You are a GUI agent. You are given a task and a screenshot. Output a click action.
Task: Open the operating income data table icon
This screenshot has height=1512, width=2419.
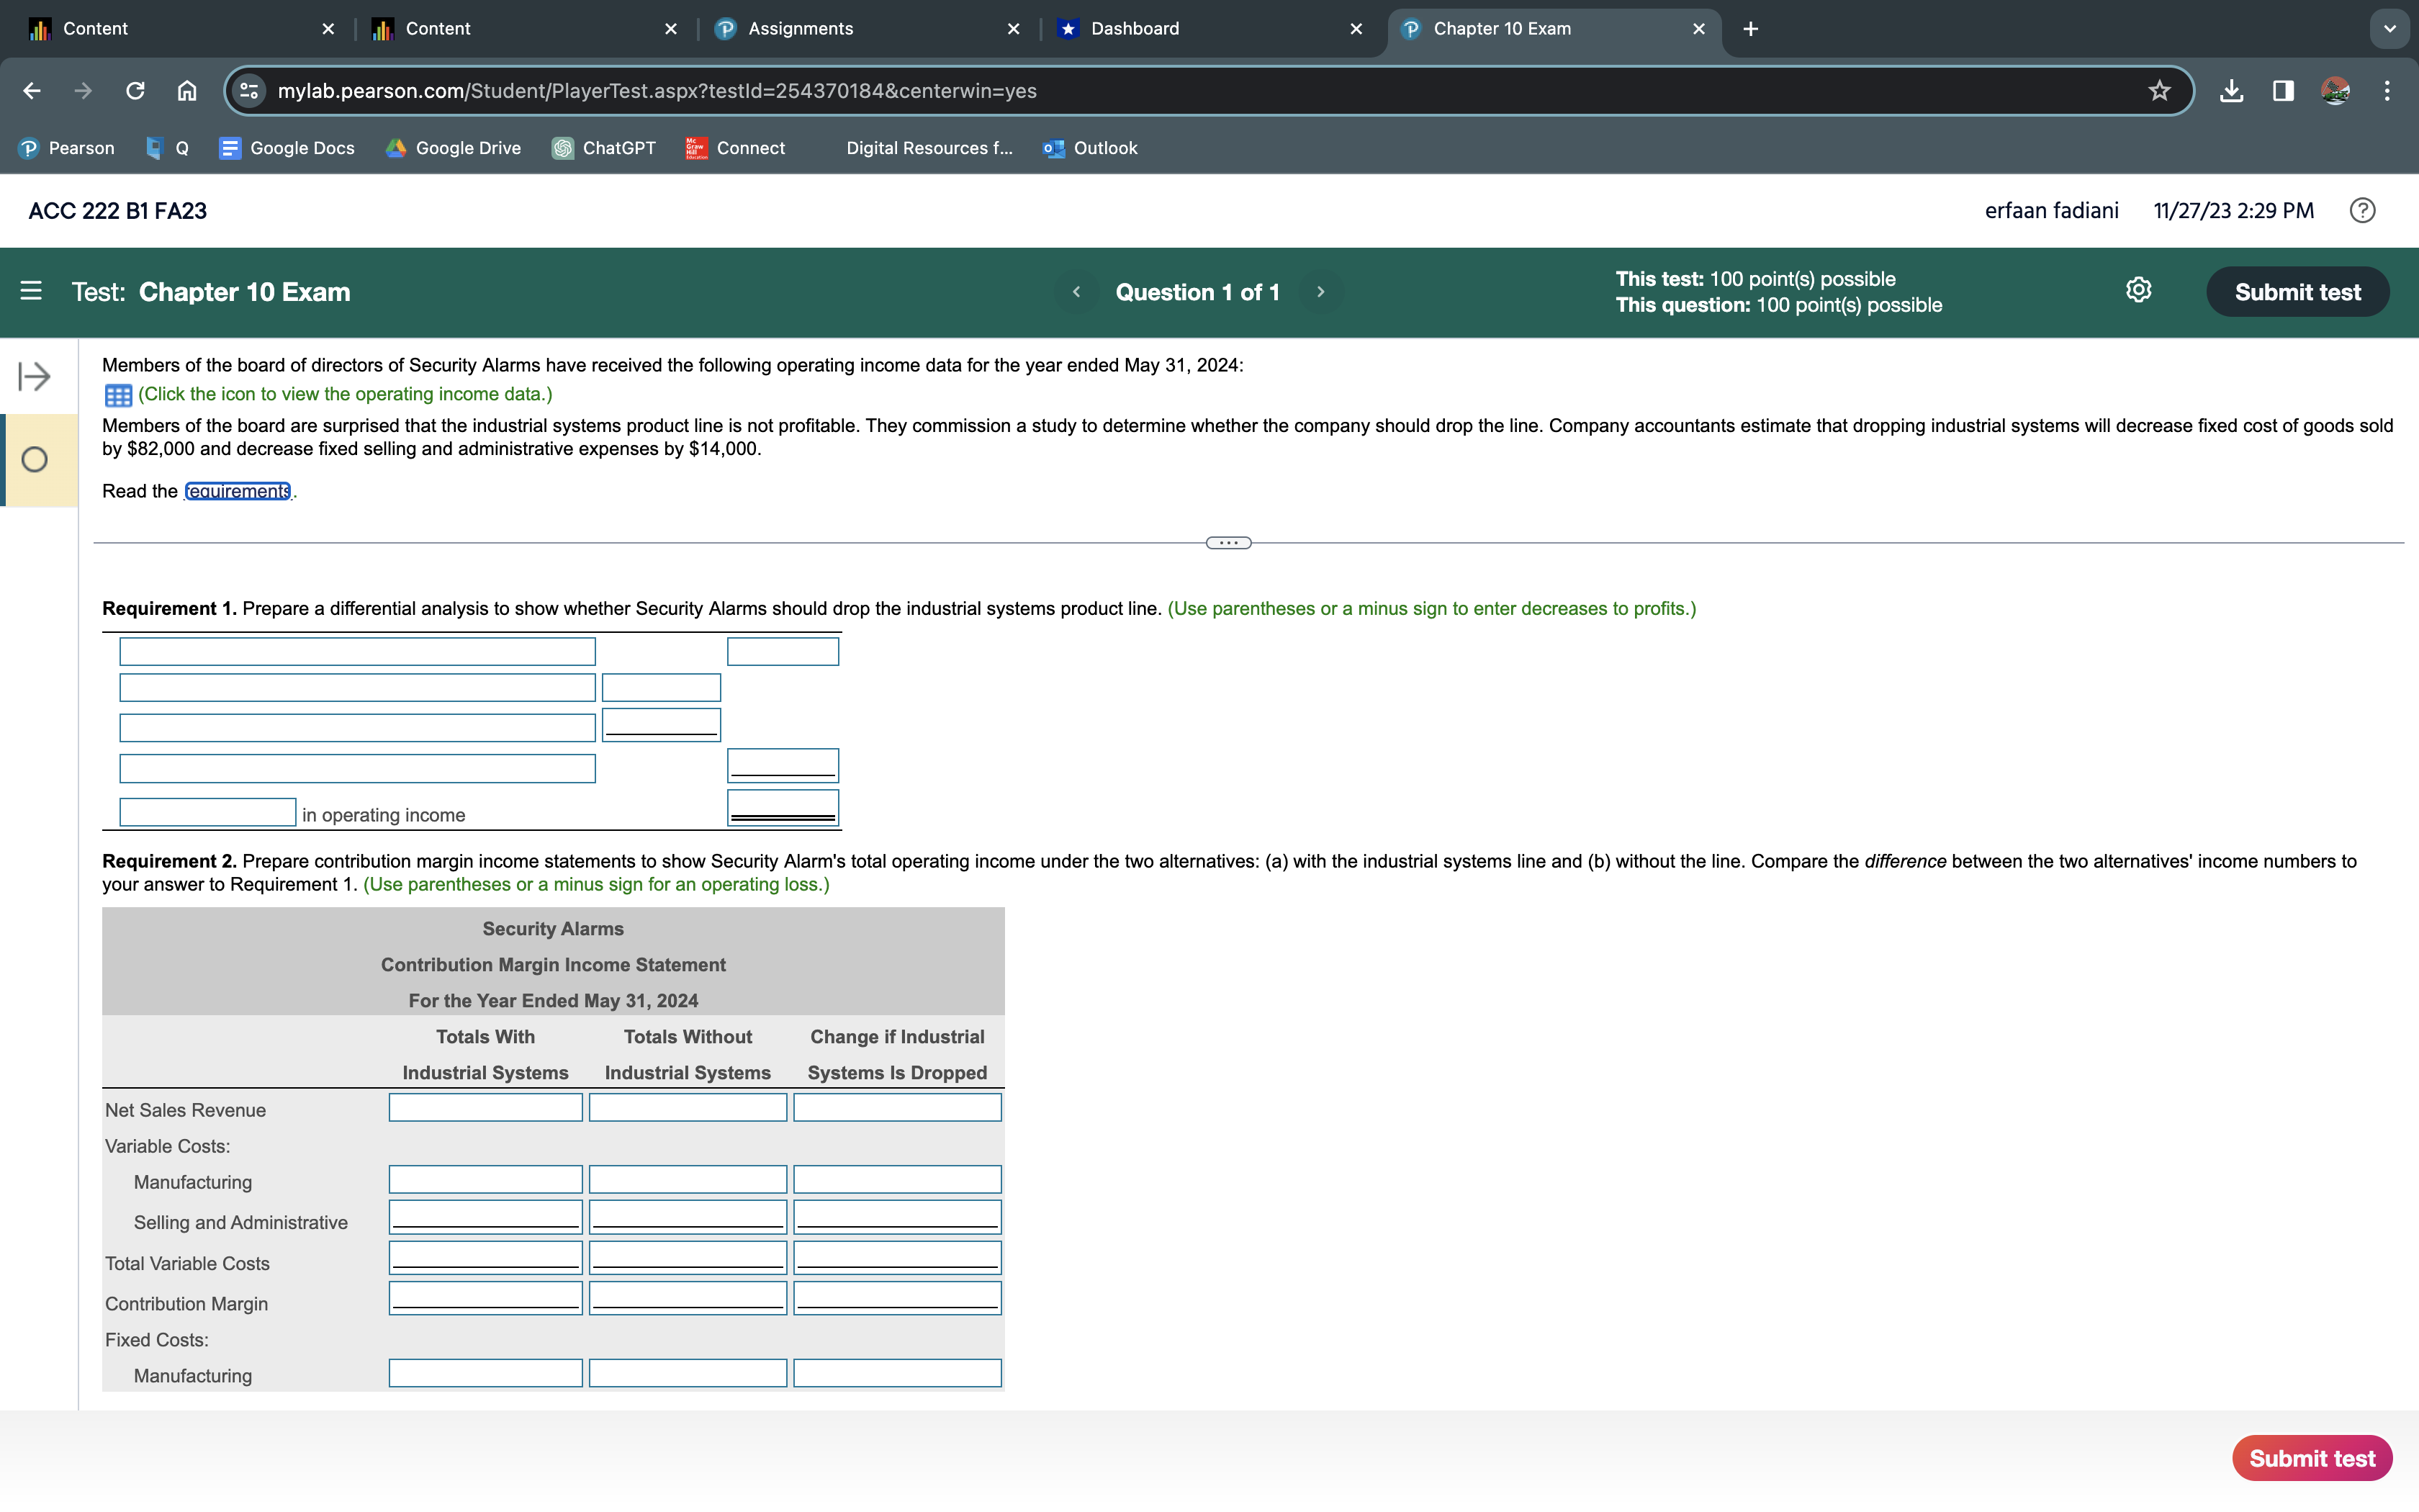tap(118, 395)
